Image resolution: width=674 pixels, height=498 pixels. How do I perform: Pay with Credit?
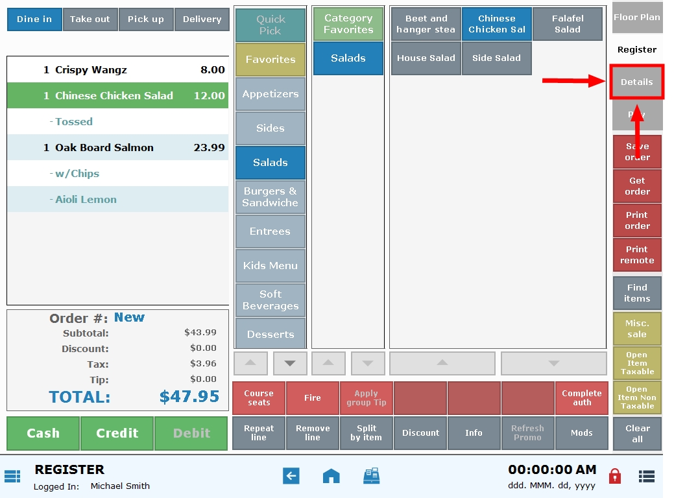coord(117,433)
